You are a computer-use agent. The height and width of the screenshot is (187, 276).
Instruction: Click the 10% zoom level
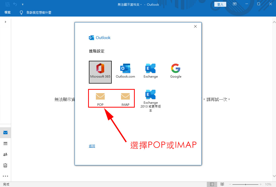tap(268, 184)
